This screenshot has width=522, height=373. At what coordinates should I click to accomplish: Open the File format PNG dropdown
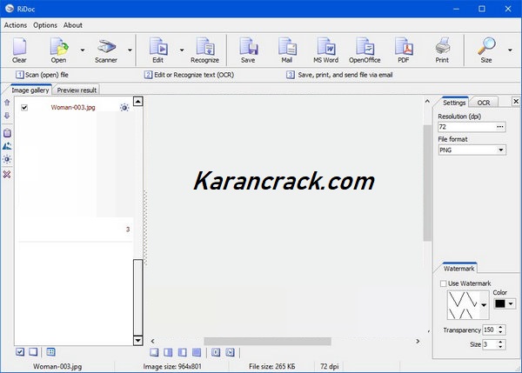[501, 150]
